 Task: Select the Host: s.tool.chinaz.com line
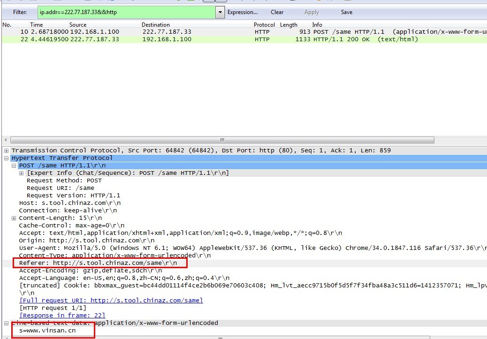70,203
